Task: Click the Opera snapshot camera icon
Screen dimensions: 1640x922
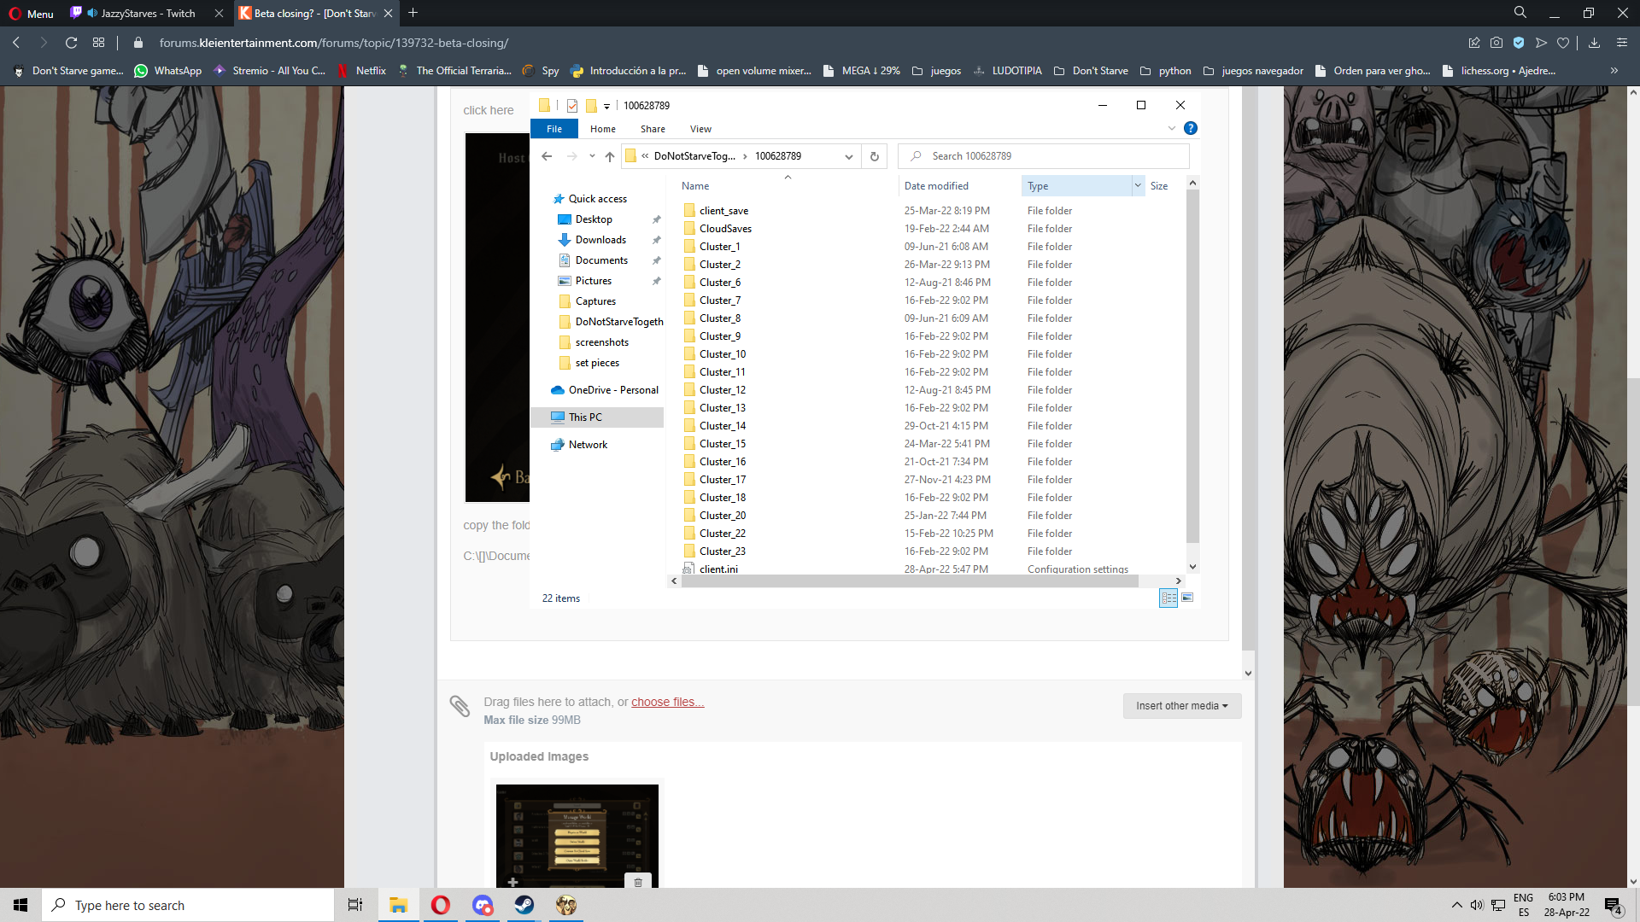Action: (1496, 43)
